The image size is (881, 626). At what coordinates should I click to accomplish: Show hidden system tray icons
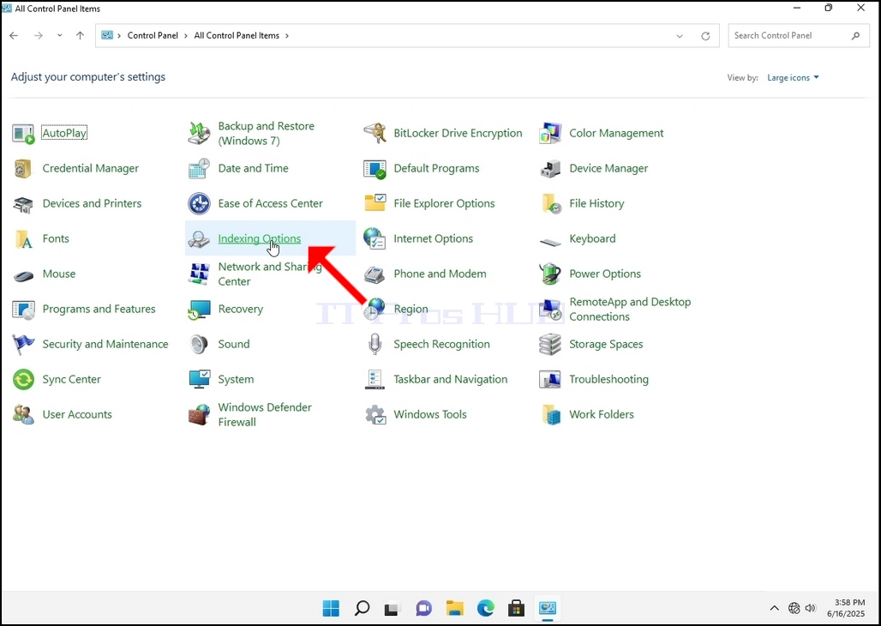click(774, 608)
